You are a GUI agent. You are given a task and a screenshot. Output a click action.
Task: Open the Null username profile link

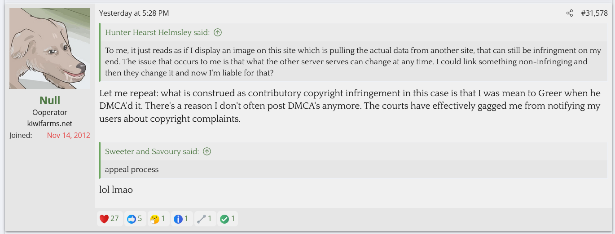pos(50,100)
